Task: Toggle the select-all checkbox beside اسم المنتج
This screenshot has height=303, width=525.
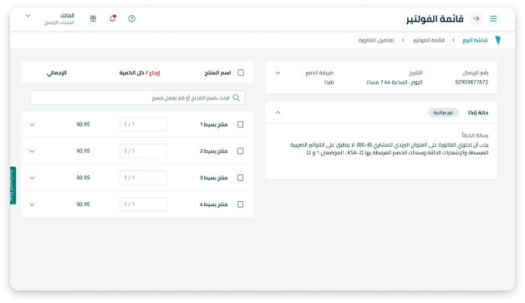Action: [x=241, y=73]
